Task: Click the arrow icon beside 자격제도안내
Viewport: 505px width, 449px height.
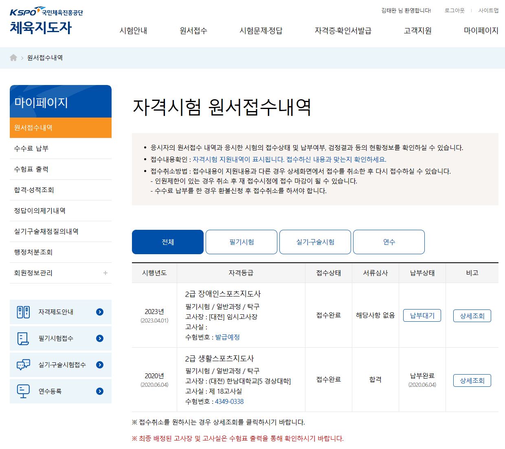Action: [100, 312]
